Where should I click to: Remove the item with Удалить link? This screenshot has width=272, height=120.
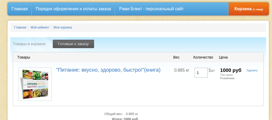tap(252, 70)
